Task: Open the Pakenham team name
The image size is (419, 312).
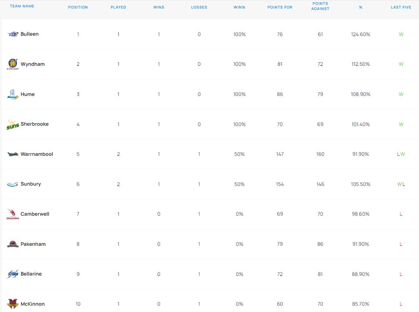Action: tap(33, 244)
